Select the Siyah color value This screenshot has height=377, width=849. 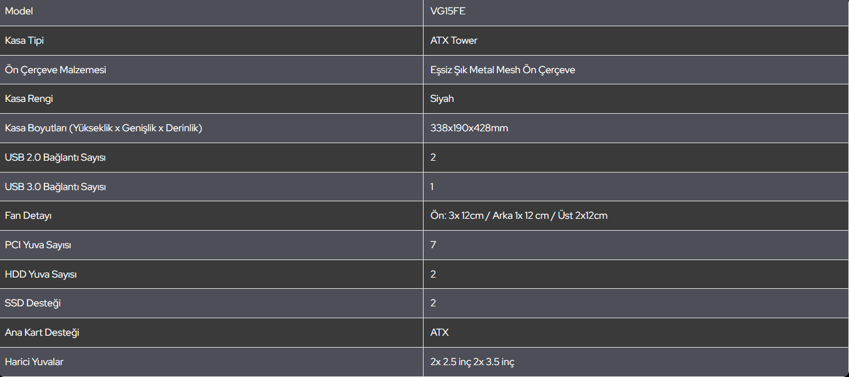click(442, 99)
